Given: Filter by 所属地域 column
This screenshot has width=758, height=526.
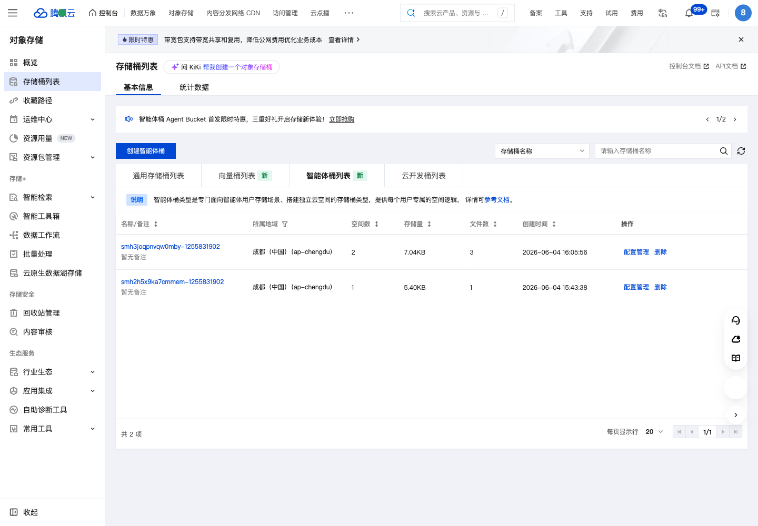Looking at the screenshot, I should click(x=285, y=224).
